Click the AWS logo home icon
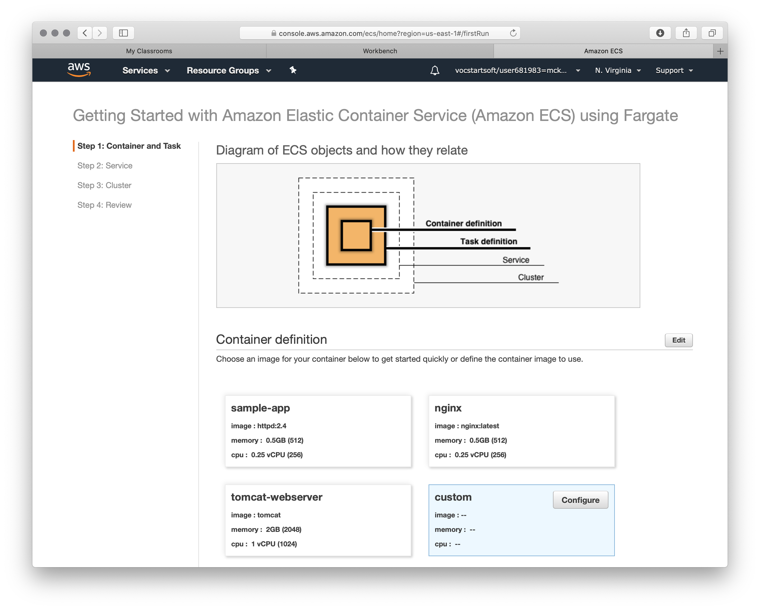Screen dimensions: 760x610 pos(79,70)
